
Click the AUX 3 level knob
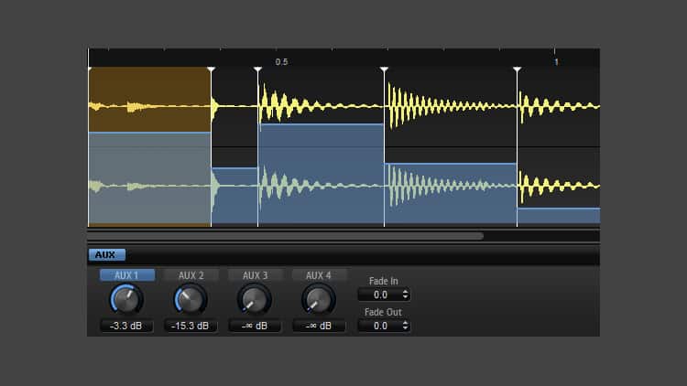pos(255,300)
